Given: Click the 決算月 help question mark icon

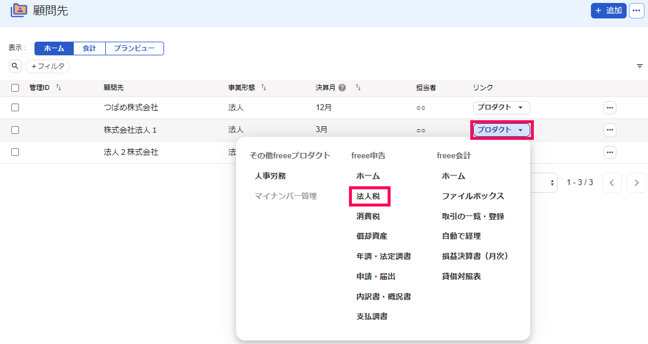Looking at the screenshot, I should click(342, 87).
